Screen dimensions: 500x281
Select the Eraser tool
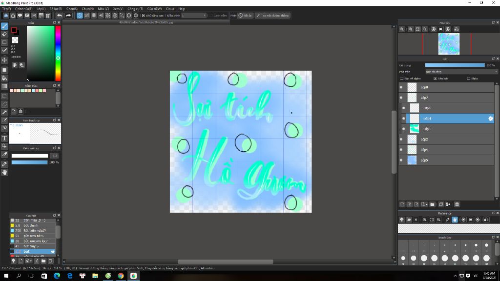(x=4, y=34)
